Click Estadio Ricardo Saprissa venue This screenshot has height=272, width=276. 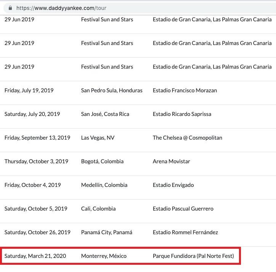coord(182,114)
